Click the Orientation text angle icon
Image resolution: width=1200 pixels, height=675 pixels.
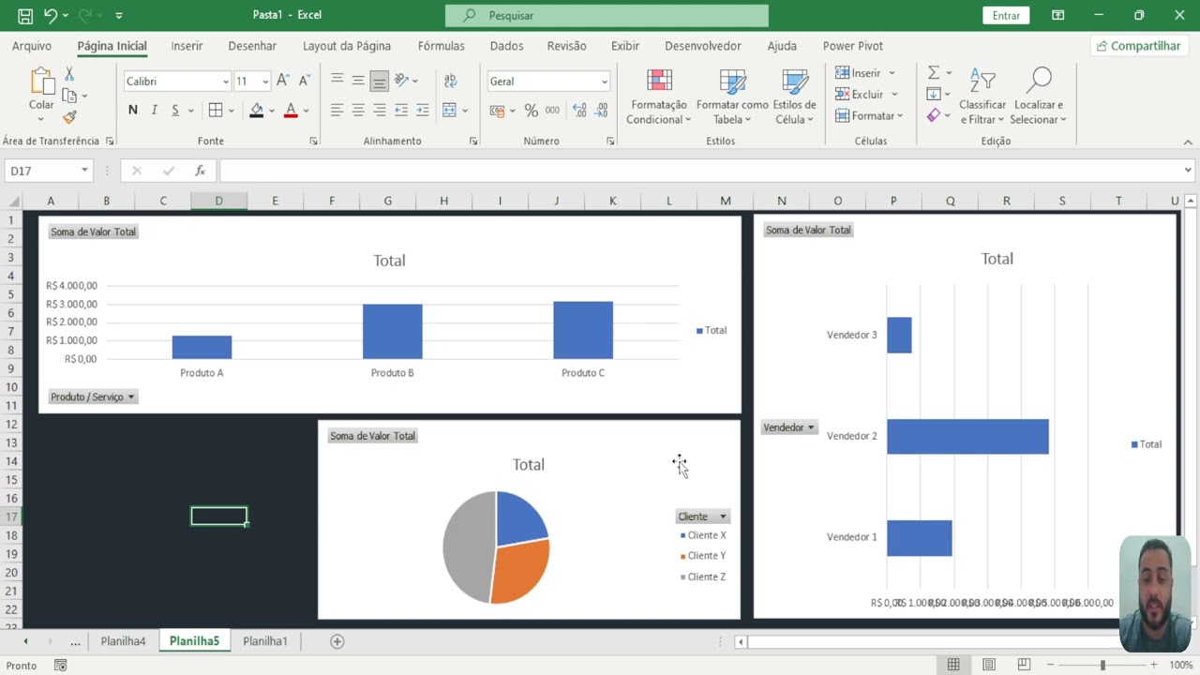402,81
